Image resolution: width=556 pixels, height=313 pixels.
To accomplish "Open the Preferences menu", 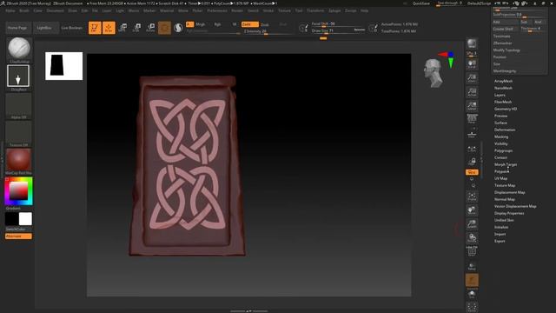I will [x=217, y=10].
